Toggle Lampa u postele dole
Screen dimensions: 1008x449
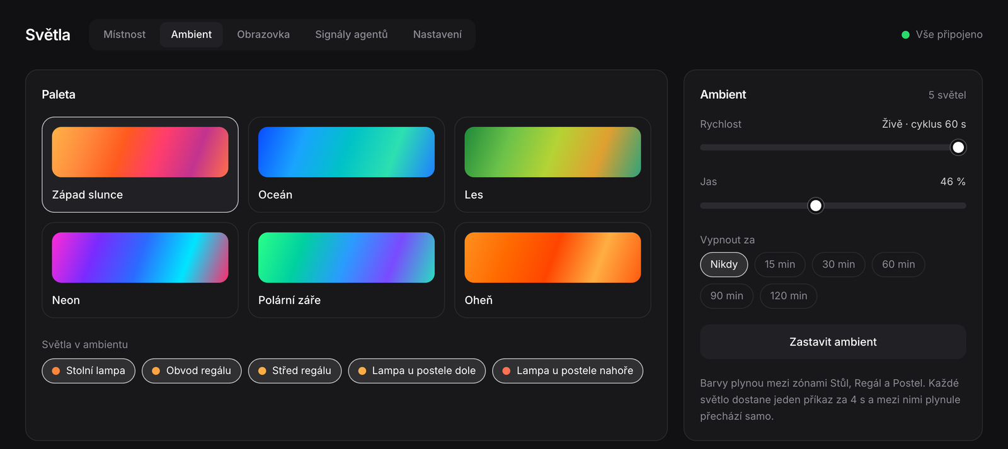point(417,371)
